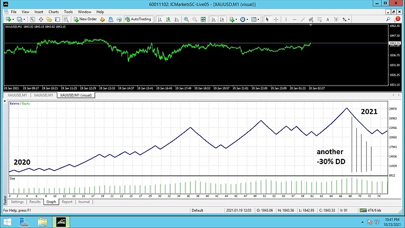The height and width of the screenshot is (228, 405).
Task: Click the New Order button
Action: (x=85, y=19)
